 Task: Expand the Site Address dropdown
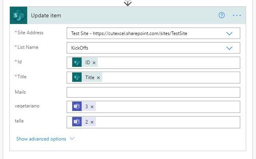[x=229, y=33]
